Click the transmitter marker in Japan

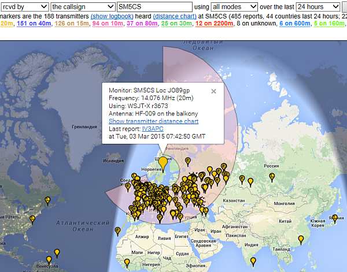click(x=335, y=218)
